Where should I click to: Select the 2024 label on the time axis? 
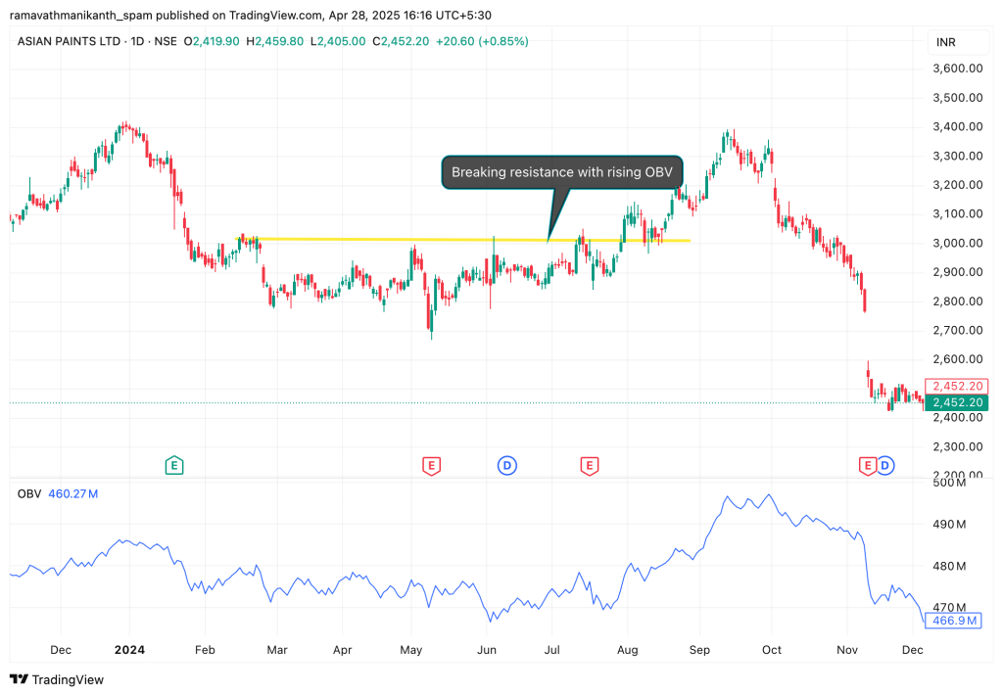click(x=129, y=650)
